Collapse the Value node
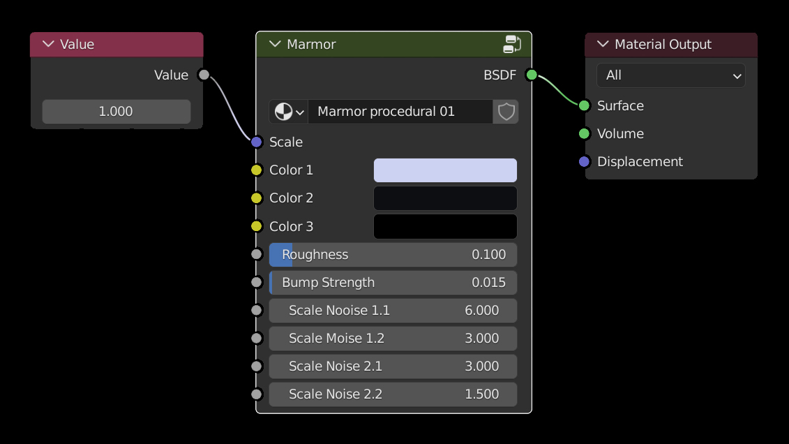 coord(48,44)
